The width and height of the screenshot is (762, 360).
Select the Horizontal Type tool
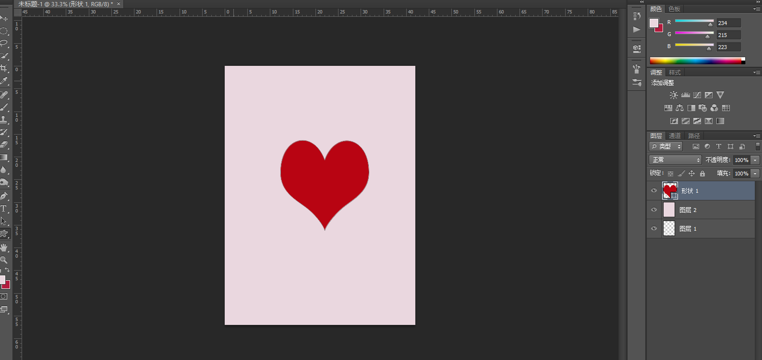pyautogui.click(x=4, y=209)
